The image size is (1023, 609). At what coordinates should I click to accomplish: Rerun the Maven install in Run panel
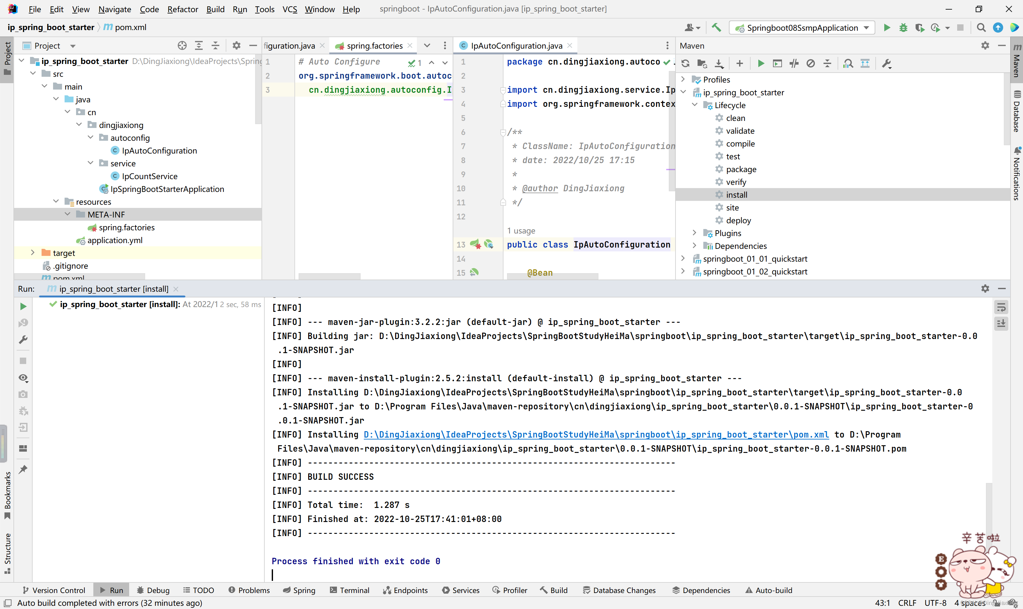point(23,306)
